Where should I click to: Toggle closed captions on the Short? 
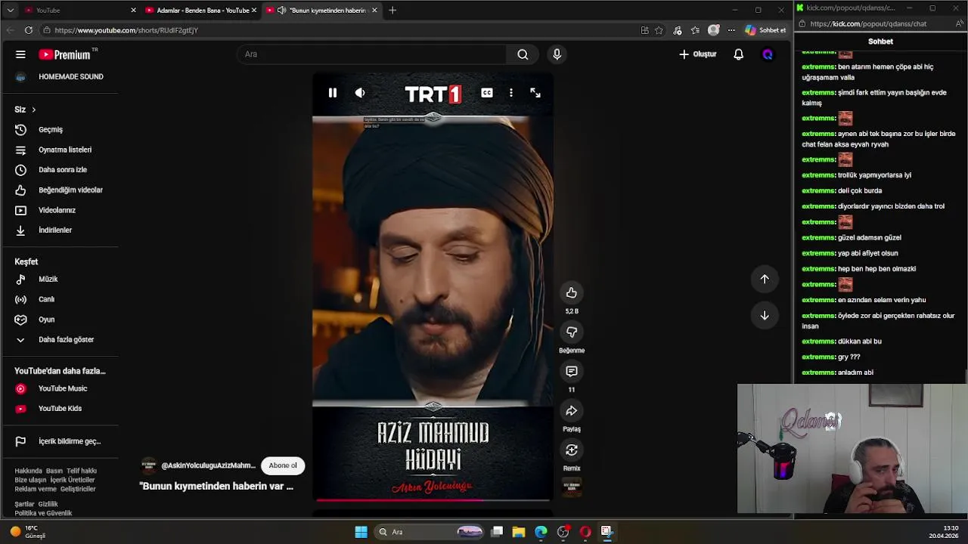pyautogui.click(x=487, y=93)
